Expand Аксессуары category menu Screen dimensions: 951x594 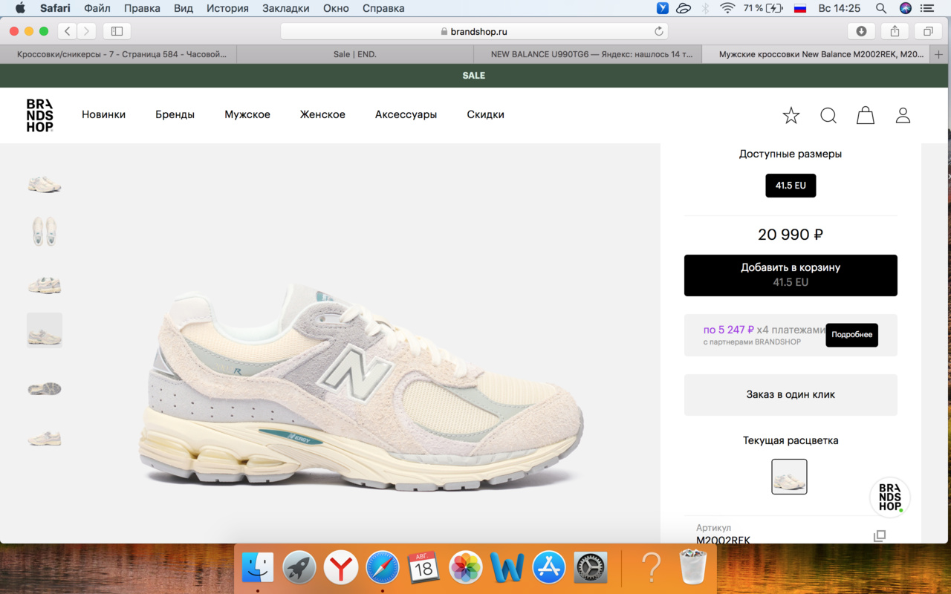tap(406, 115)
